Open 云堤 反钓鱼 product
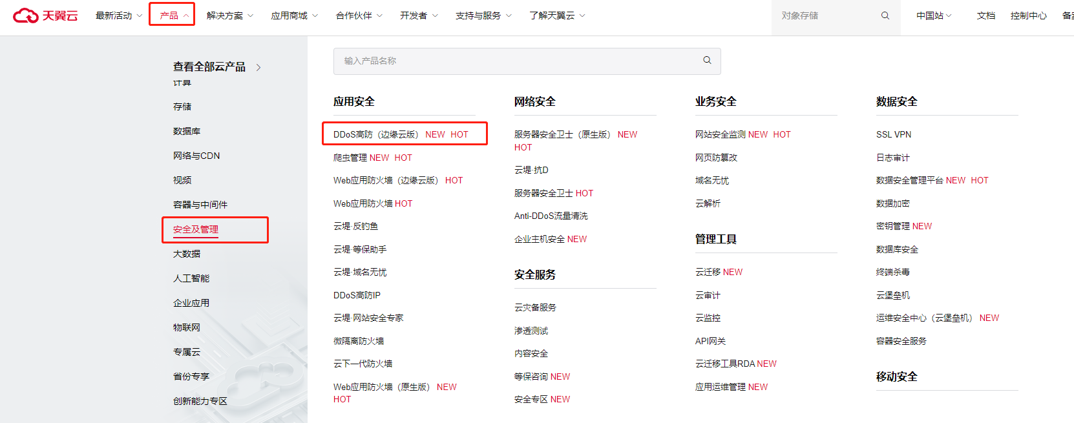 (x=355, y=226)
